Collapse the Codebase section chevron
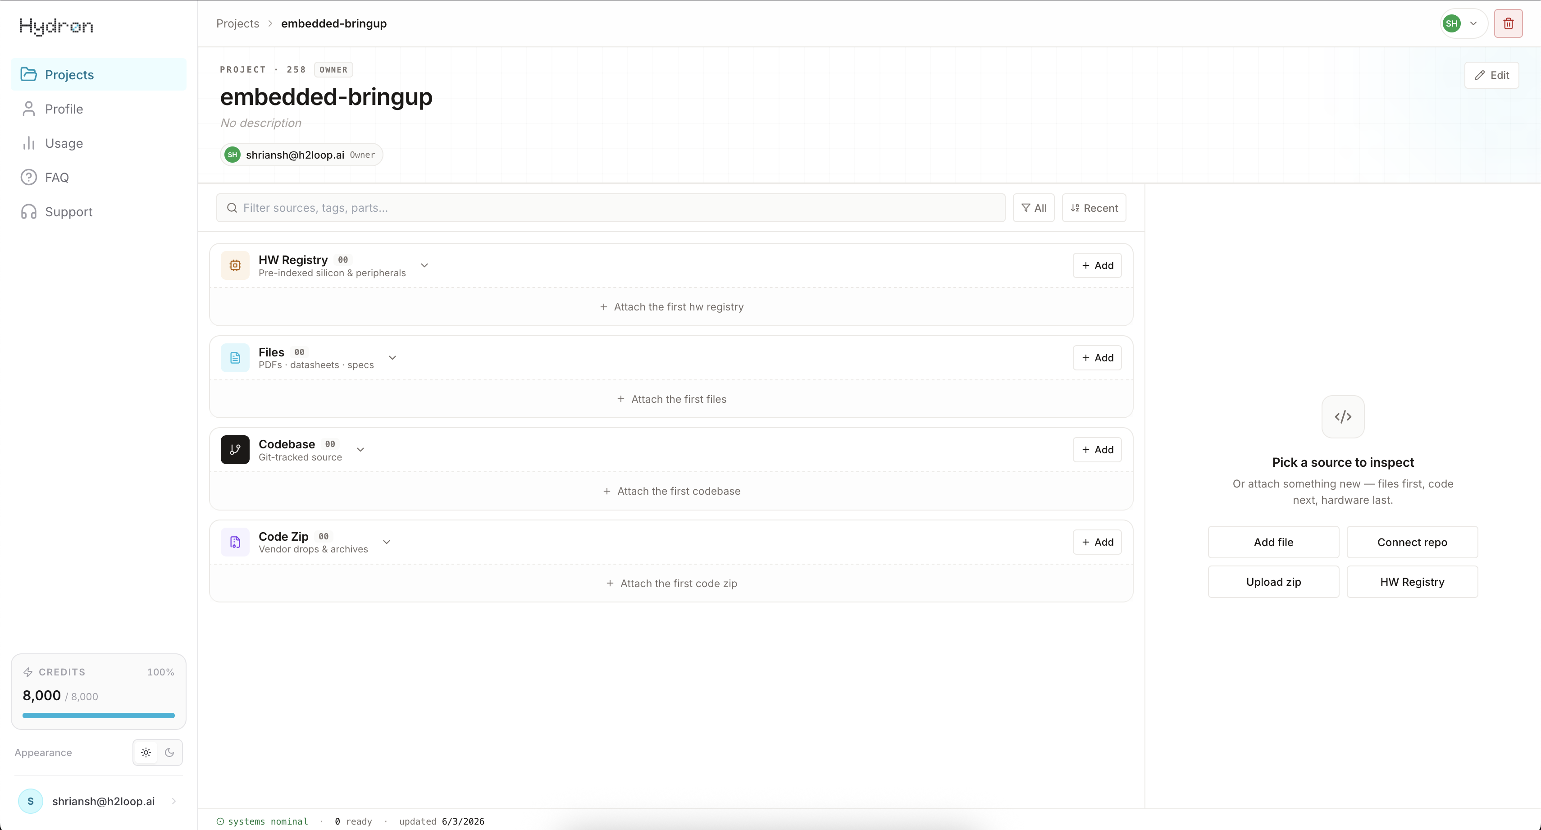The image size is (1541, 830). [360, 449]
